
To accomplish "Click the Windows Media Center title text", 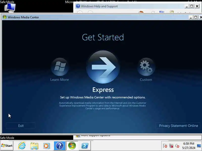I will (x=23, y=17).
